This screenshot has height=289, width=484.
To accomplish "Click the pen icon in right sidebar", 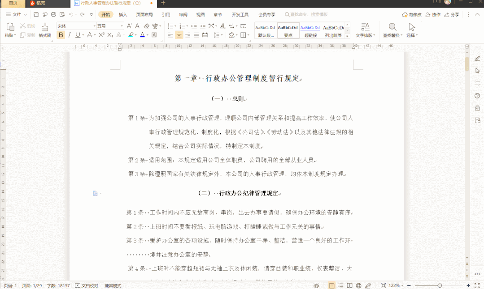I will click(x=477, y=59).
